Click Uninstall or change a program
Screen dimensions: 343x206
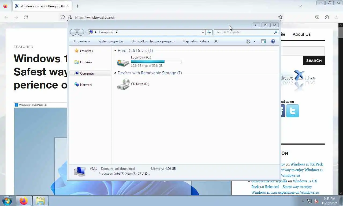(x=153, y=41)
